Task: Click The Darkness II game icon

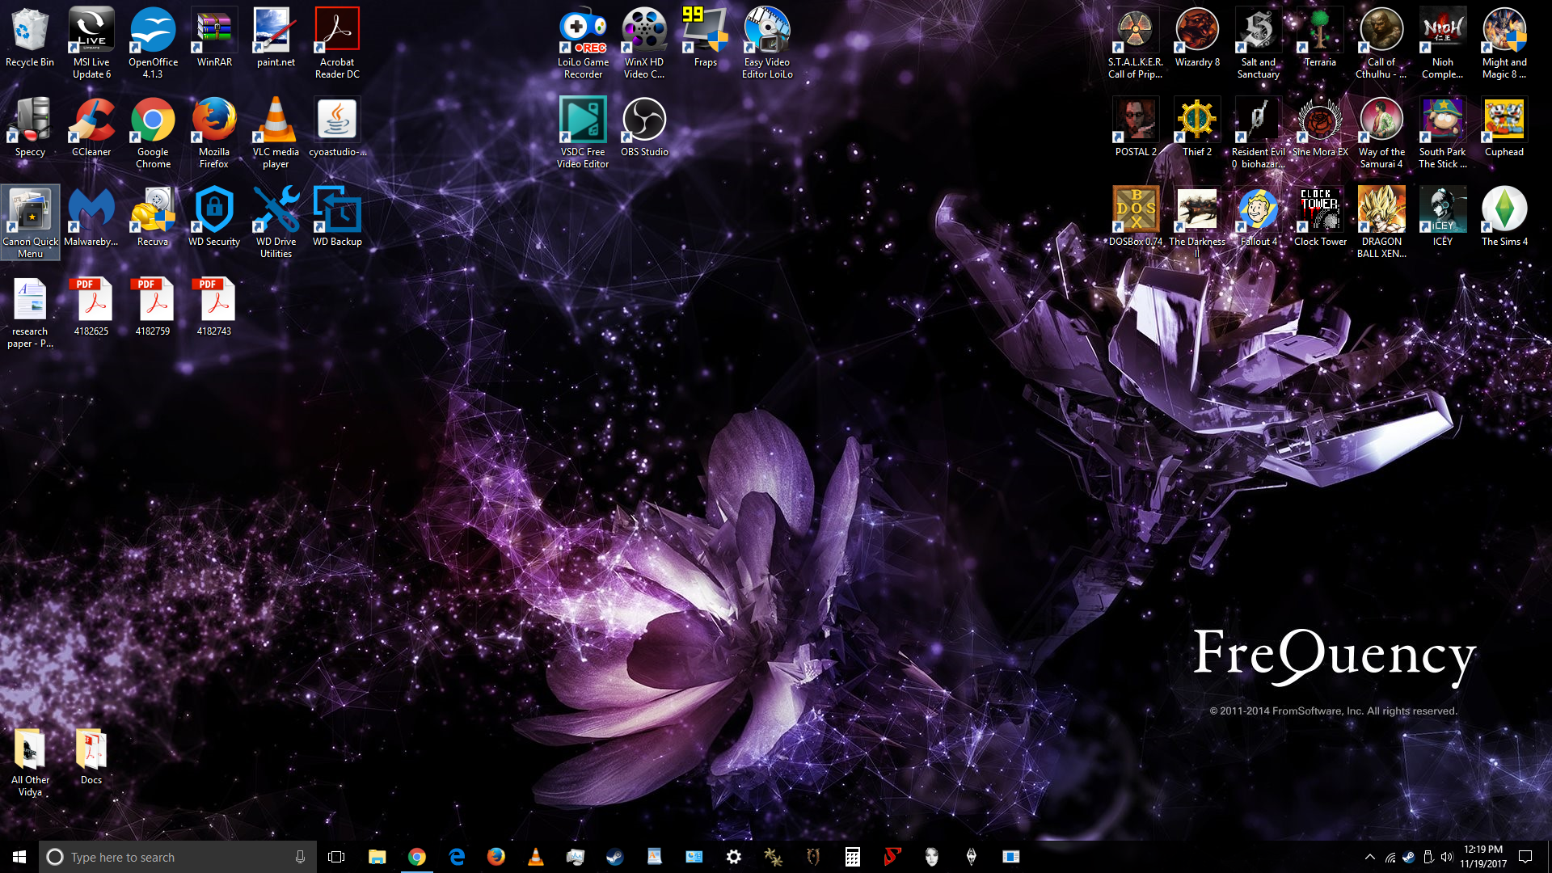Action: tap(1197, 223)
